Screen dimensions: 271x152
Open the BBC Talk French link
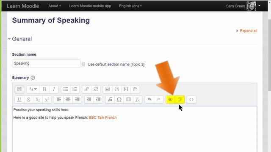[102, 117]
